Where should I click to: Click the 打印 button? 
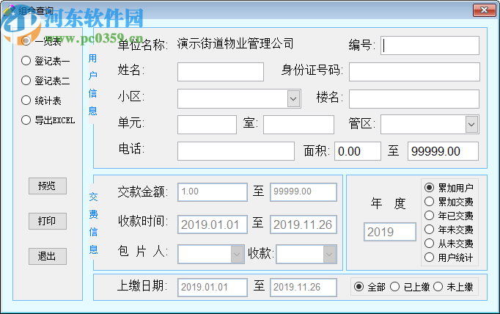point(48,221)
